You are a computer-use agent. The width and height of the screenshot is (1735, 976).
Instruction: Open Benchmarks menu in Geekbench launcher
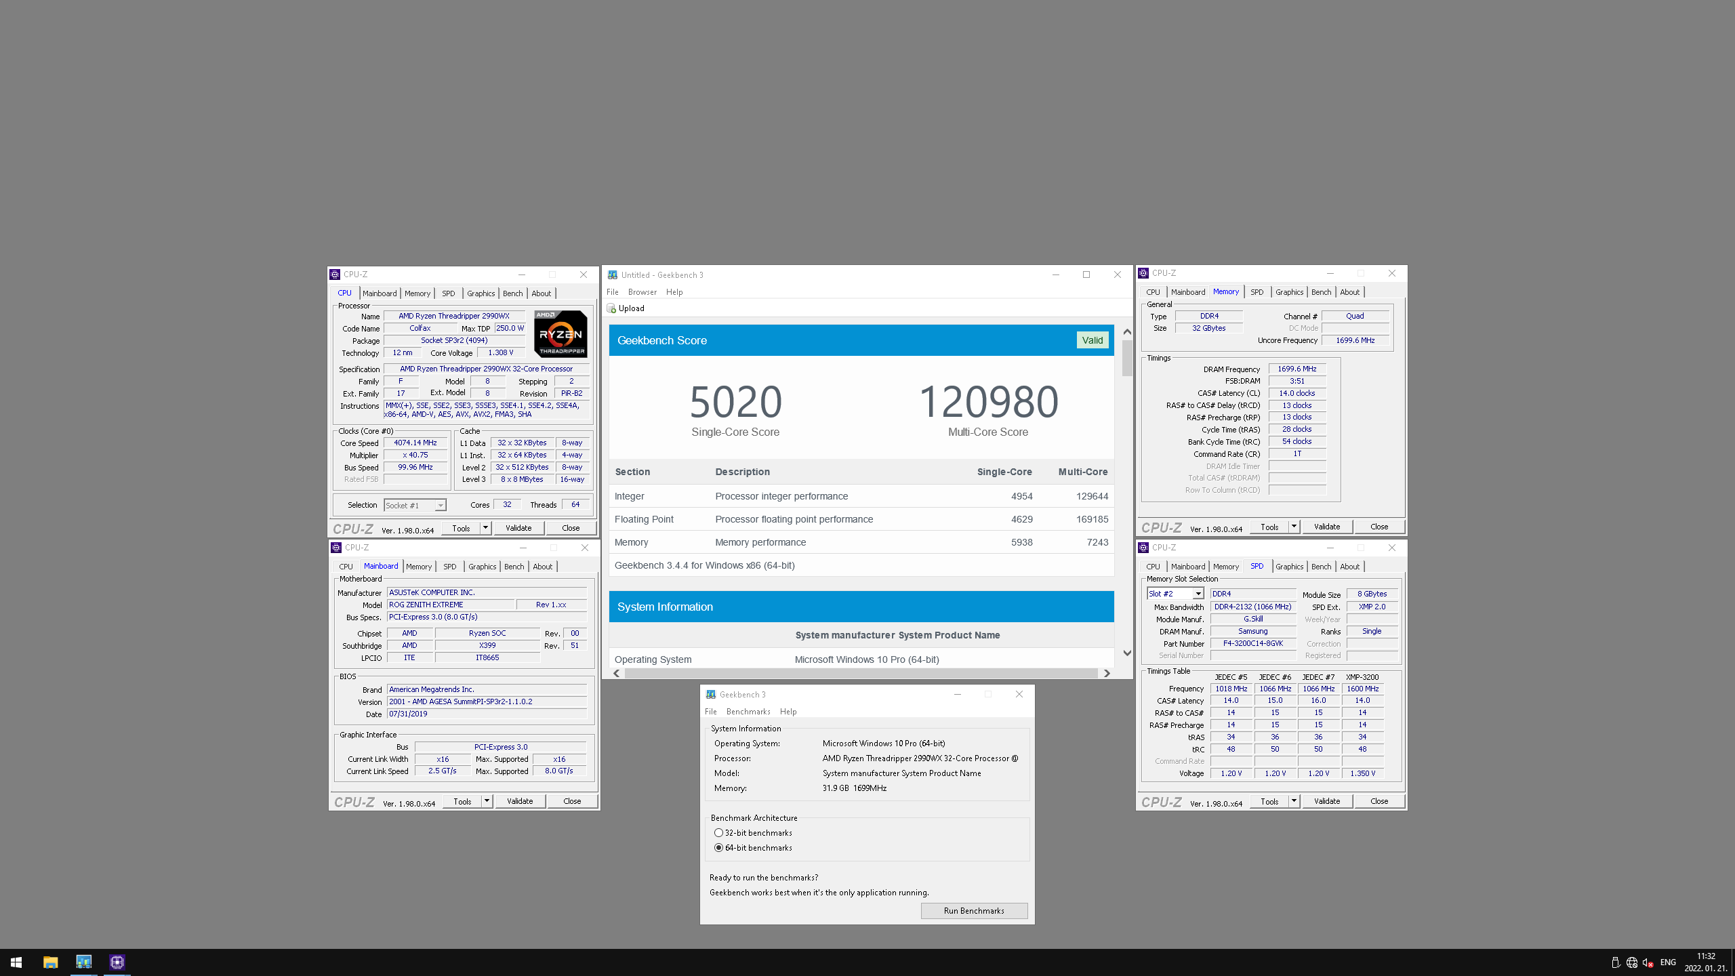748,712
